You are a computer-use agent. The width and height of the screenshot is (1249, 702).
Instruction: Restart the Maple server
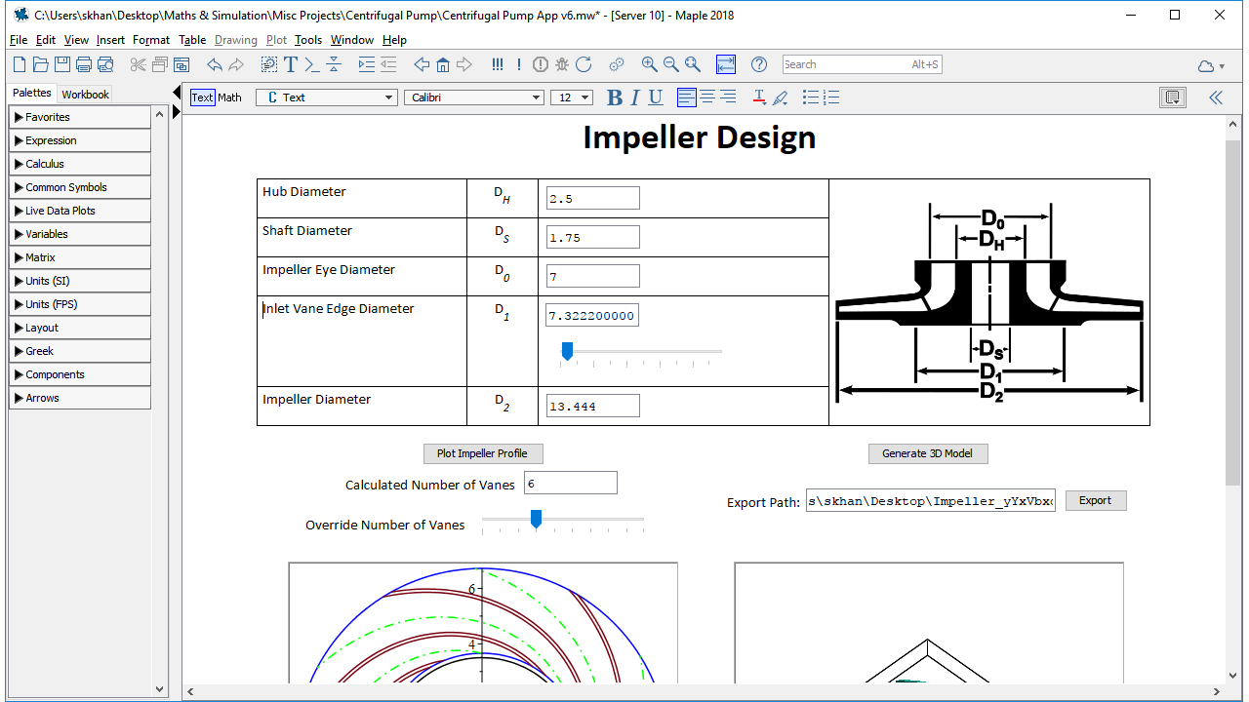(584, 64)
